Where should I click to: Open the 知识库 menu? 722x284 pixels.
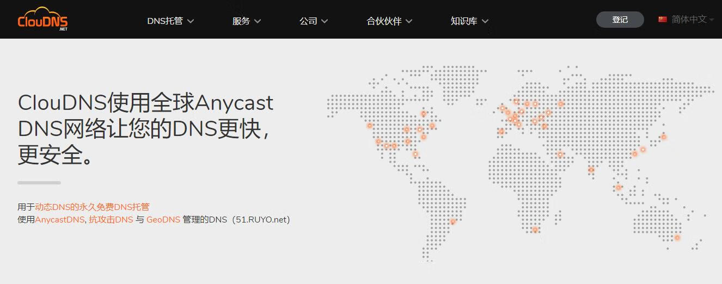(x=469, y=21)
